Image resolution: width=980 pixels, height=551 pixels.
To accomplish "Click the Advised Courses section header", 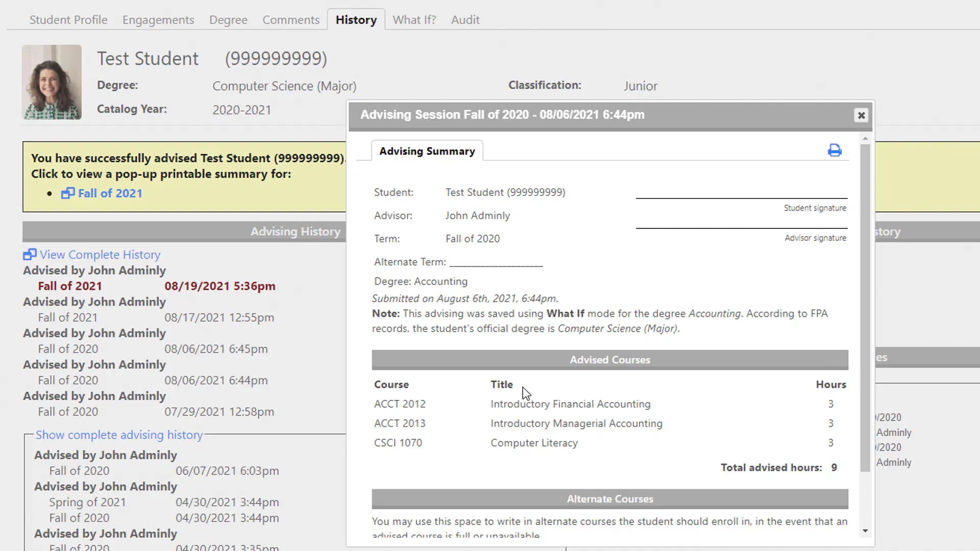I will pyautogui.click(x=610, y=360).
